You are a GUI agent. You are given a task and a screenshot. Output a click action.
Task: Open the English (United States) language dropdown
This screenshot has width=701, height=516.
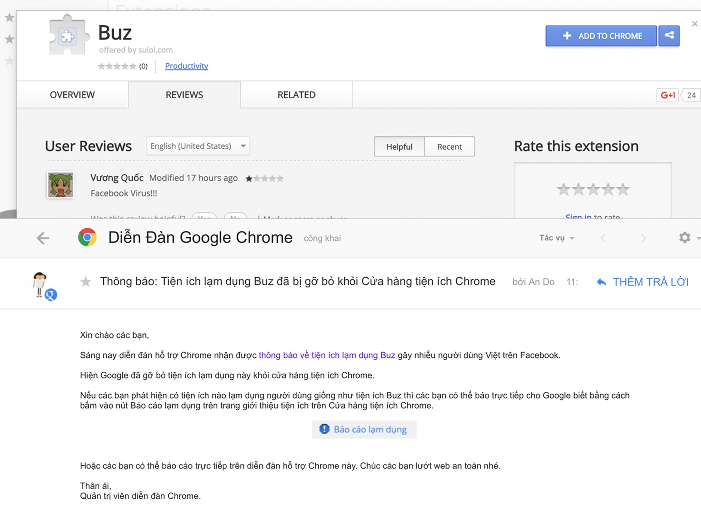[198, 146]
